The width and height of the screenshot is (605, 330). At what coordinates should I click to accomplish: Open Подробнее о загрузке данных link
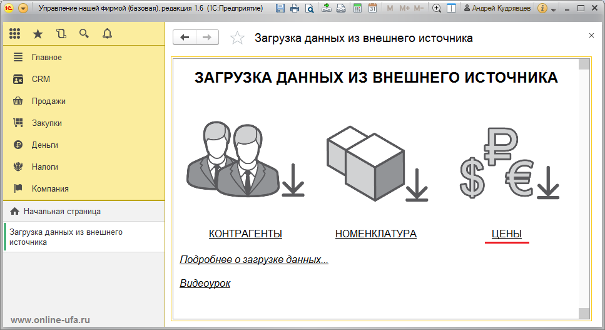pos(254,260)
